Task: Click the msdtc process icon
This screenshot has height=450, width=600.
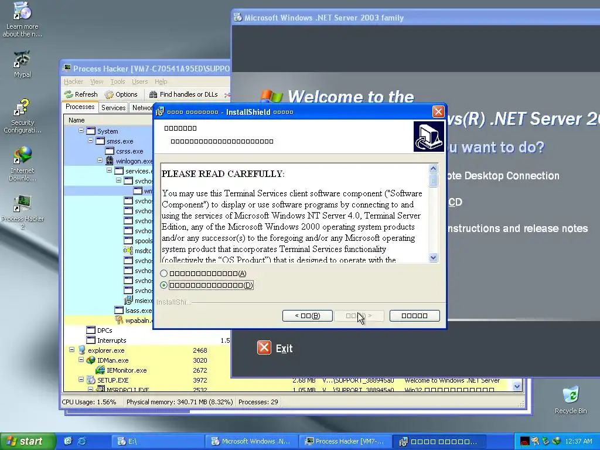Action: [128, 250]
